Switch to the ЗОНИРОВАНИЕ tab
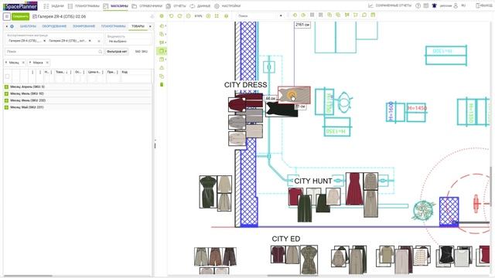Image resolution: width=495 pixels, height=278 pixels. click(x=84, y=26)
